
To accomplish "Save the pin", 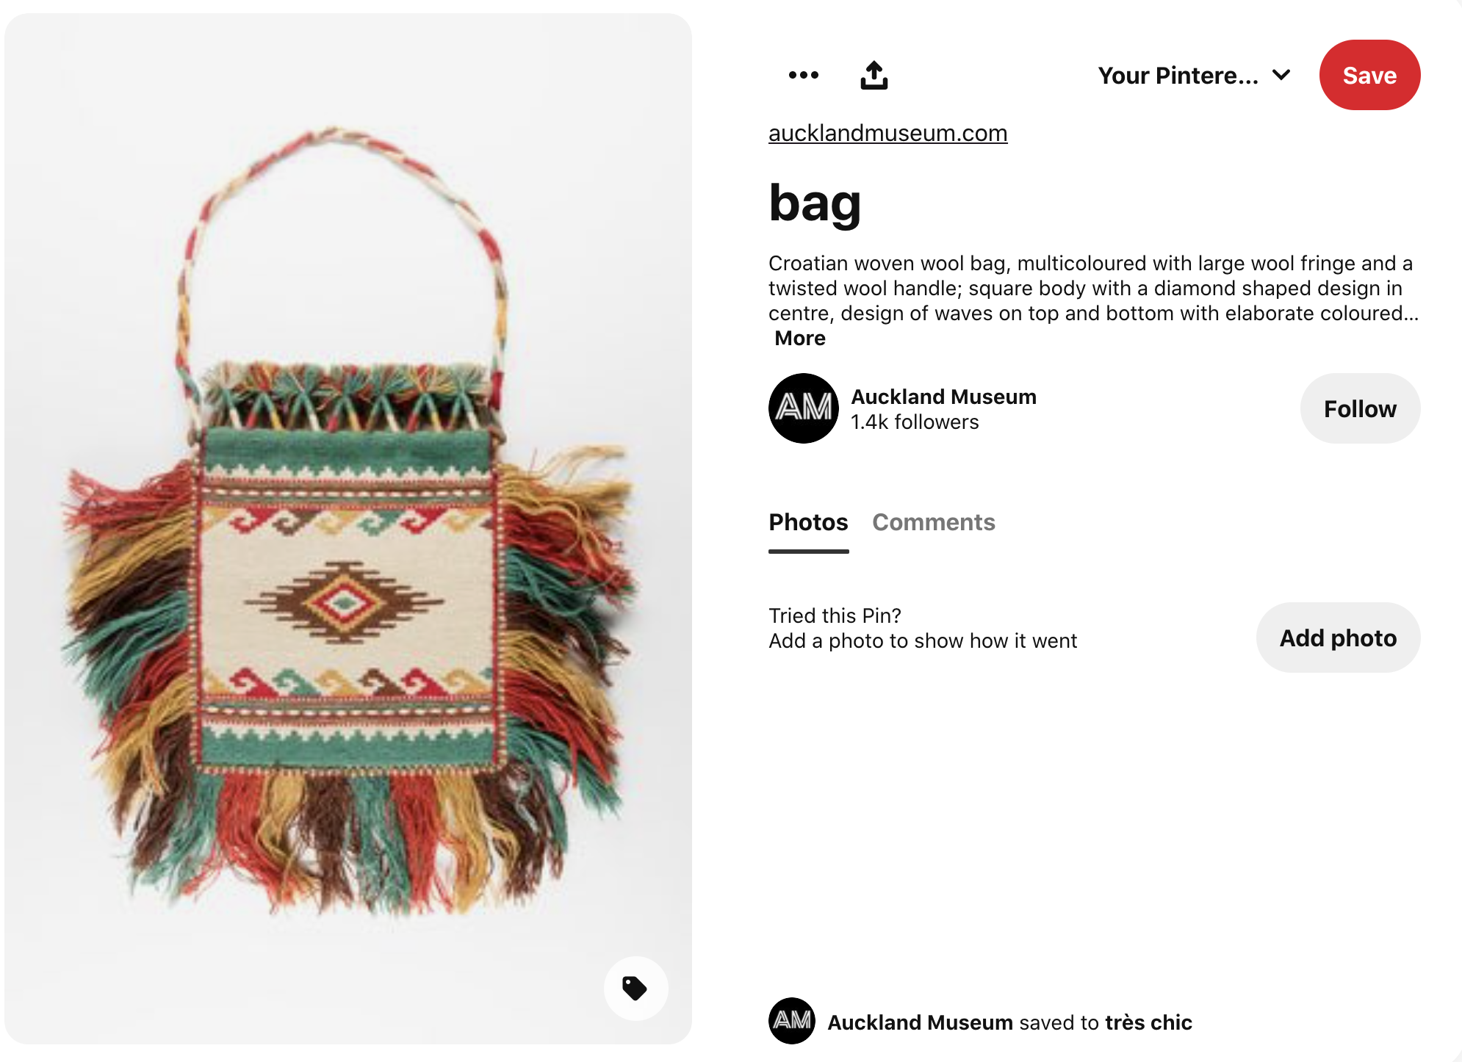I will (x=1369, y=74).
